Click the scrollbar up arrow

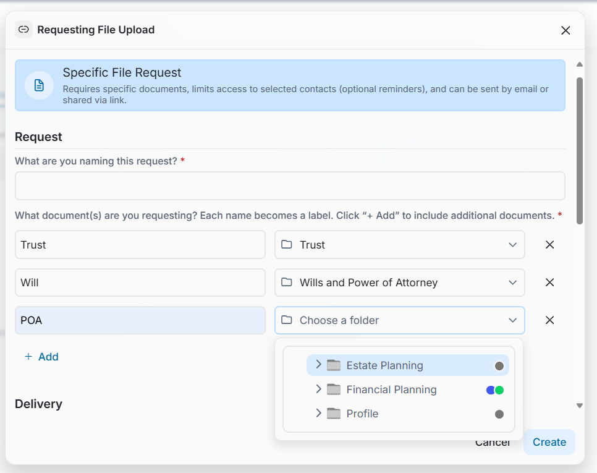(x=580, y=64)
